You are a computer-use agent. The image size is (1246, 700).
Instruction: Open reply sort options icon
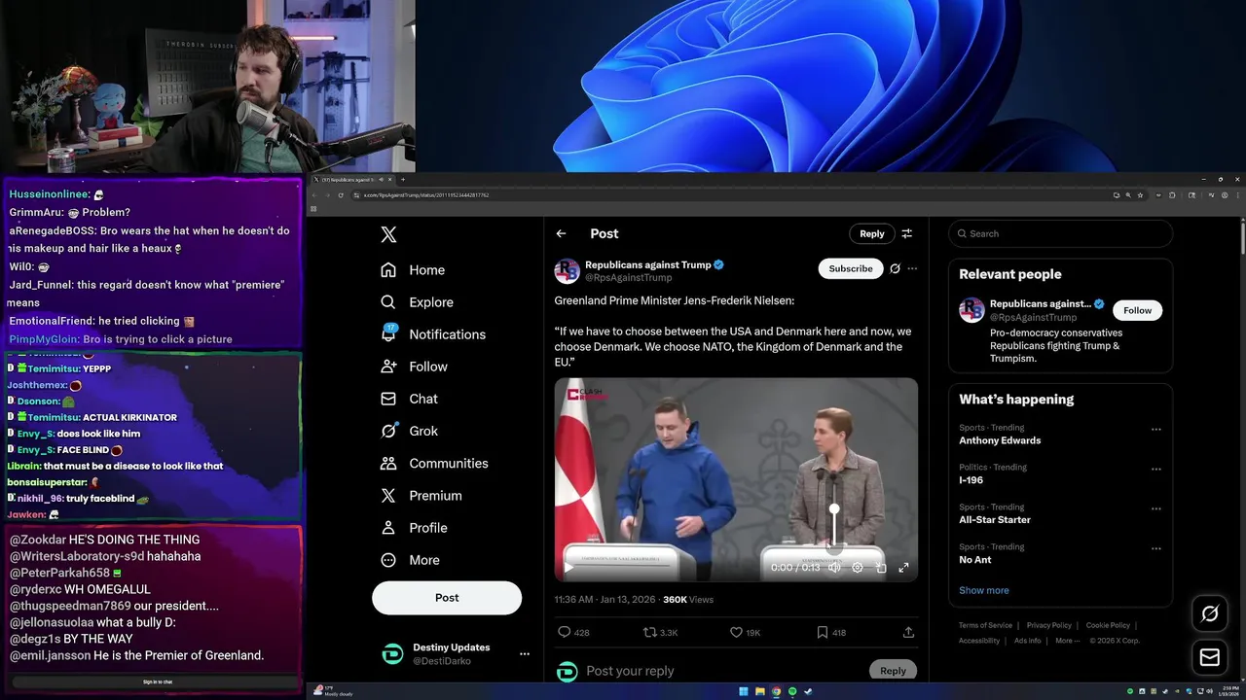click(906, 233)
